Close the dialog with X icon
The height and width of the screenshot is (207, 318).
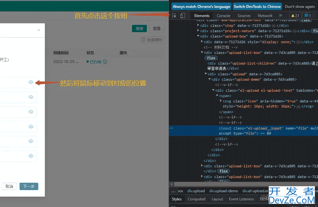coord(39,30)
